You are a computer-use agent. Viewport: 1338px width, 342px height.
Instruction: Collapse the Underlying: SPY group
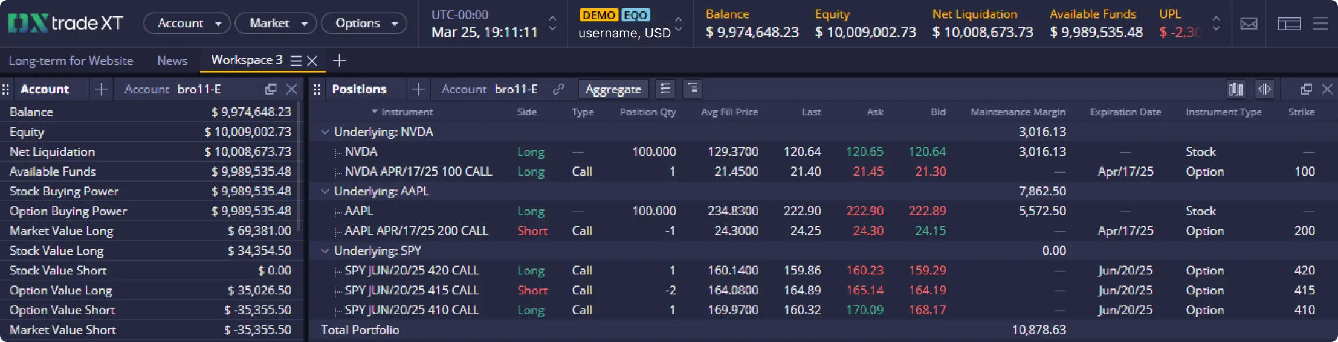325,251
